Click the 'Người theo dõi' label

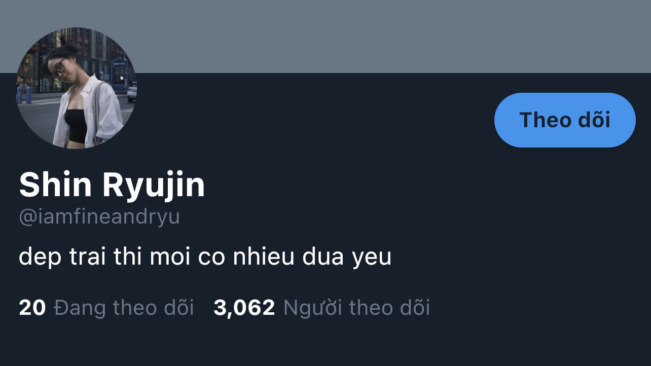pos(356,308)
